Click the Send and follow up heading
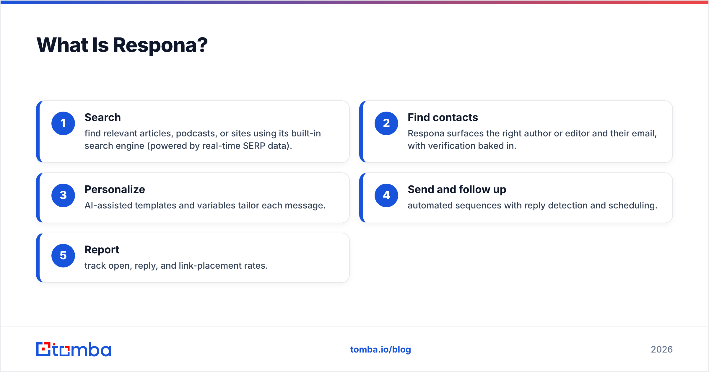This screenshot has width=709, height=372. 457,190
